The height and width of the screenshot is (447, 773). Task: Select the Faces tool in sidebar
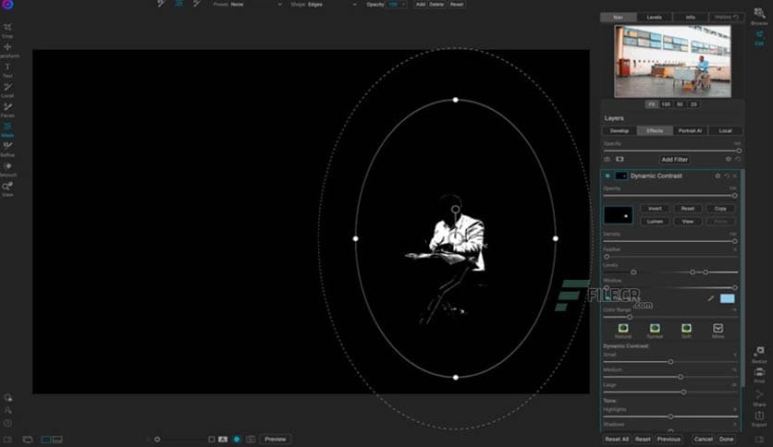click(7, 108)
